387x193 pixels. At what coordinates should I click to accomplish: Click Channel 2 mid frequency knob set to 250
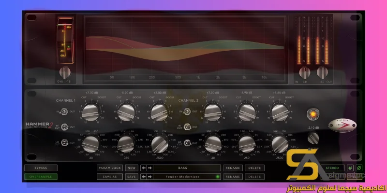(x=247, y=144)
